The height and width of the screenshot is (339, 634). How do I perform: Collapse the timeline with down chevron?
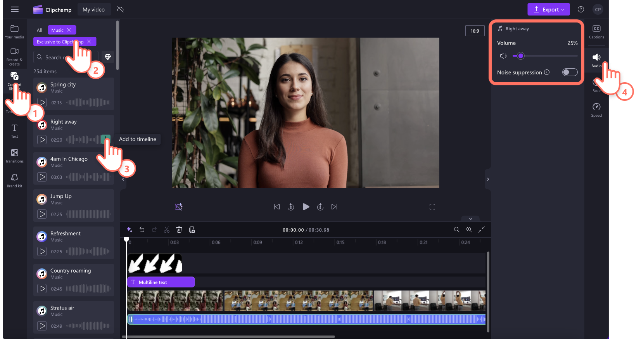tap(471, 219)
